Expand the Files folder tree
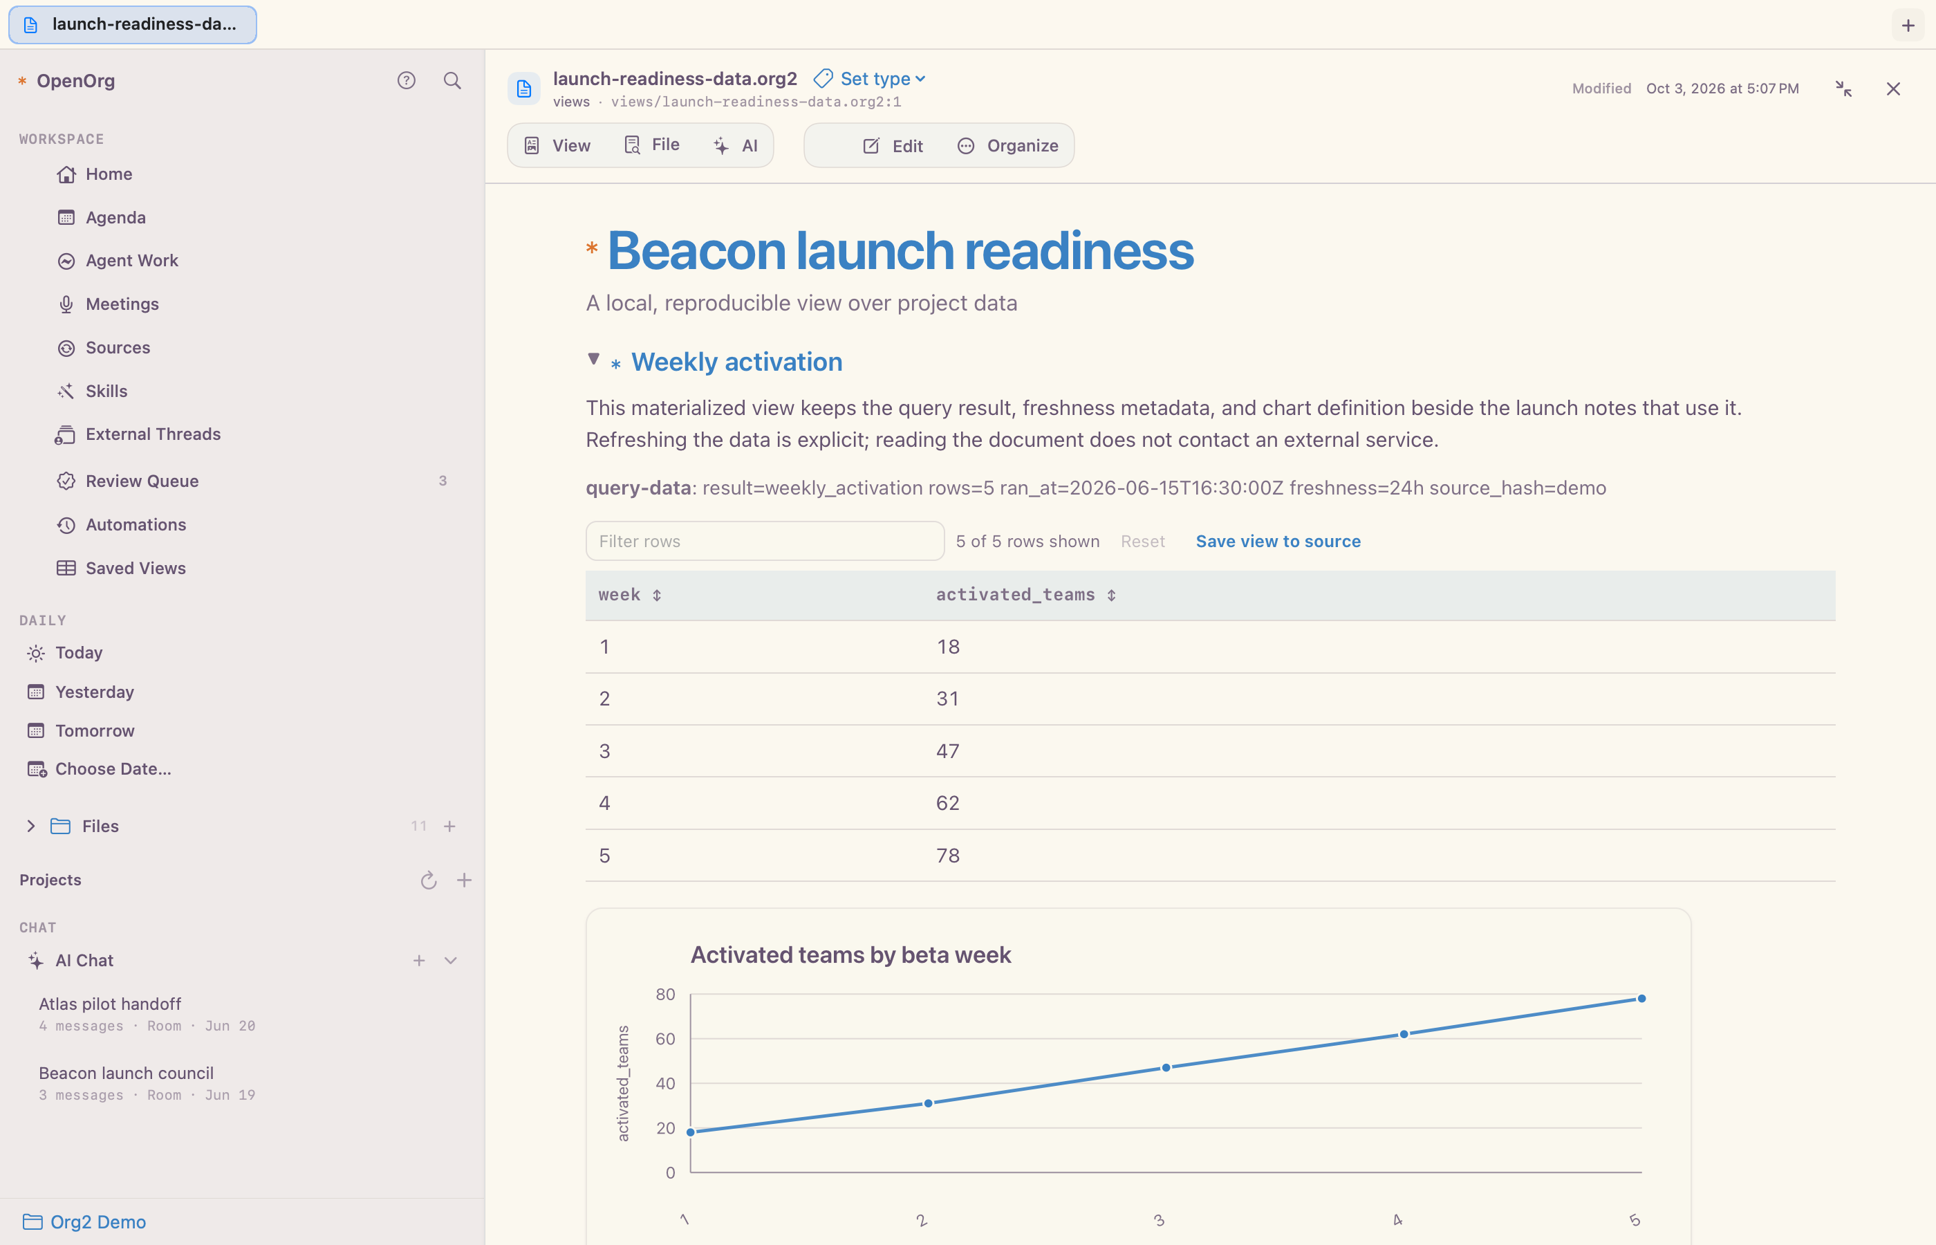 [x=30, y=827]
